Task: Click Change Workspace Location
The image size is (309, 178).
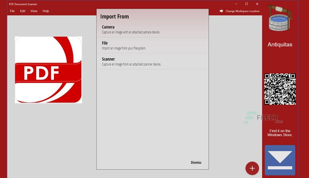Action: pos(242,11)
